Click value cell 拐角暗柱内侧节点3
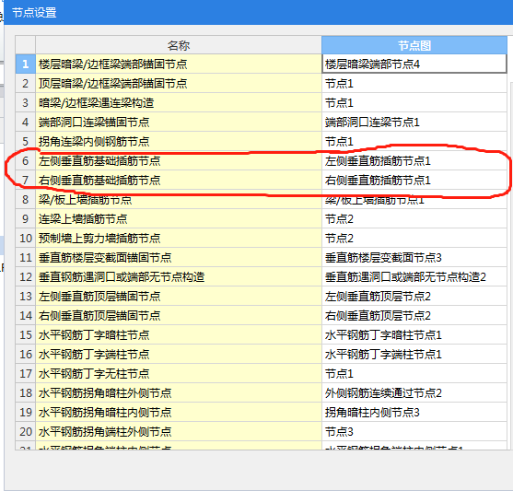Viewport: 513px width, 491px height. click(x=414, y=412)
